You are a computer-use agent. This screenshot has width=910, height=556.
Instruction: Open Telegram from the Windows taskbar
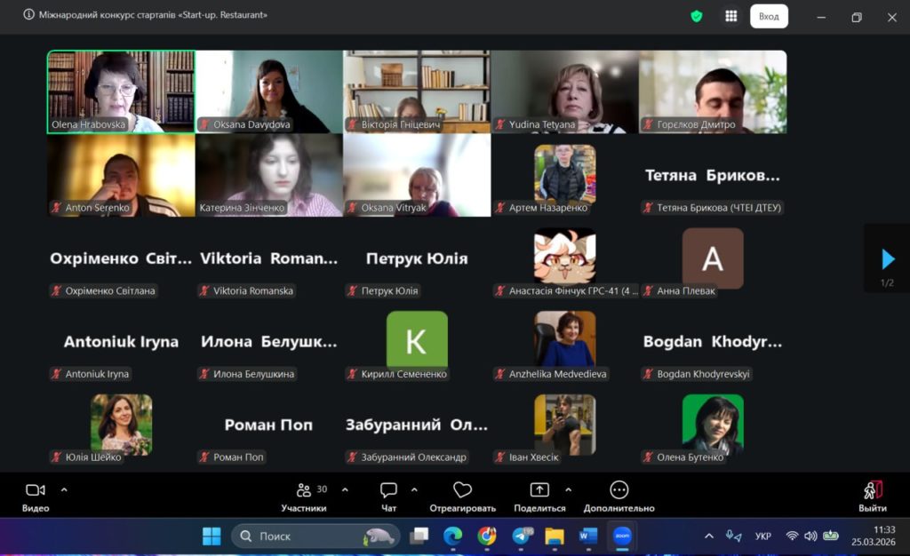[x=522, y=536]
